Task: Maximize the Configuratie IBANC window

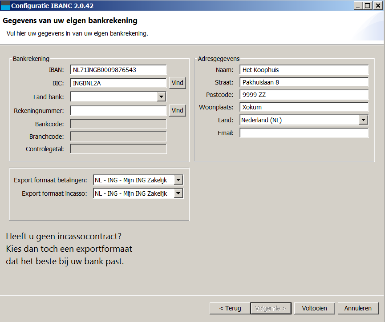Action: coord(367,5)
